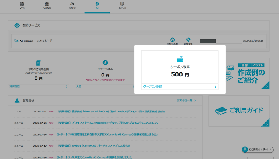This screenshot has width=279, height=159.
Task: Click the coupon registration chevron arrow
Action: pos(216,87)
